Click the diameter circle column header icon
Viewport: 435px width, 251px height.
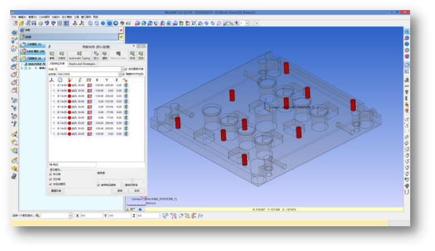(x=60, y=80)
